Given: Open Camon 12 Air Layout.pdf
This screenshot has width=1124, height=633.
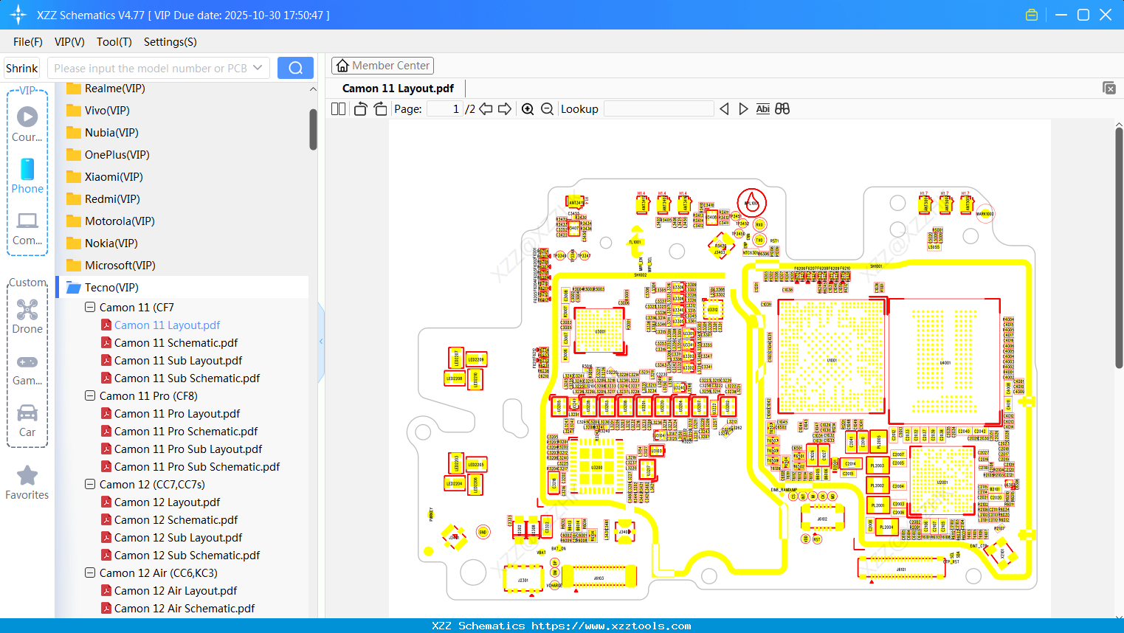Looking at the screenshot, I should point(176,591).
